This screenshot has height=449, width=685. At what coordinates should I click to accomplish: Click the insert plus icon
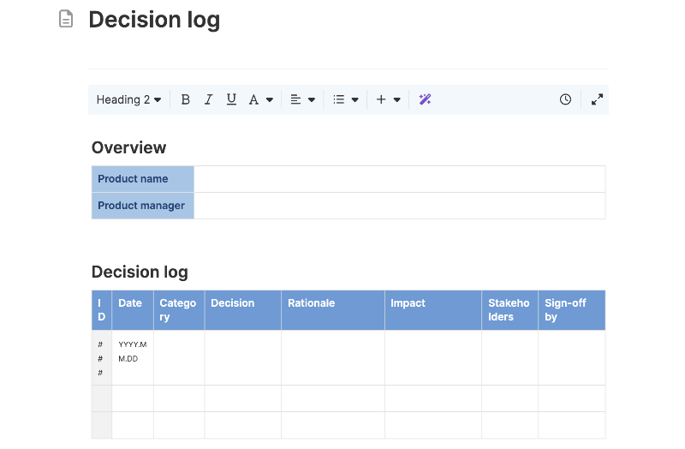point(381,99)
